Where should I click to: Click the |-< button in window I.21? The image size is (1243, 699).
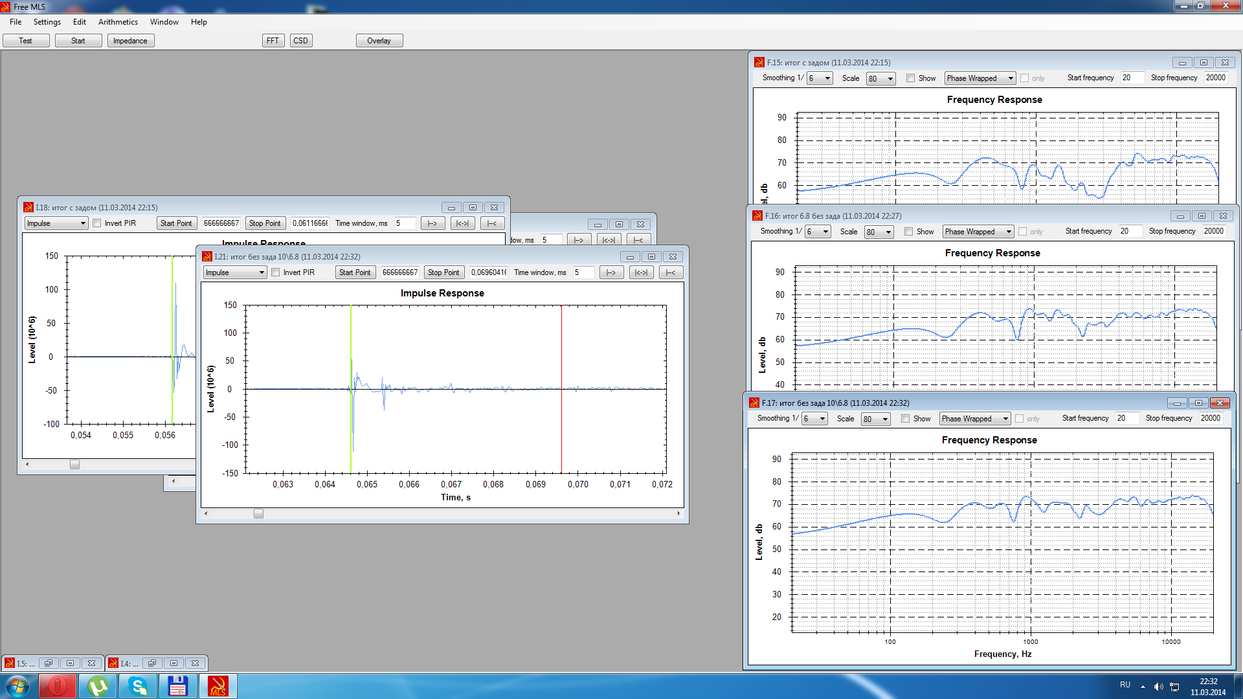(x=671, y=272)
